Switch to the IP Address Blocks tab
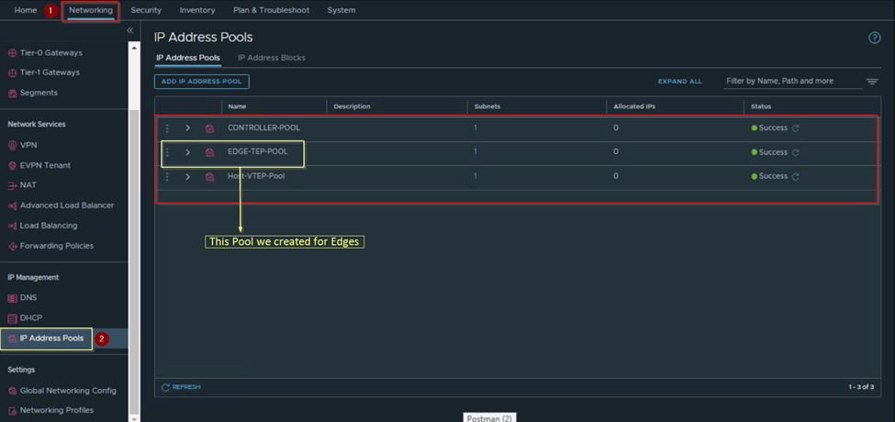 (271, 58)
